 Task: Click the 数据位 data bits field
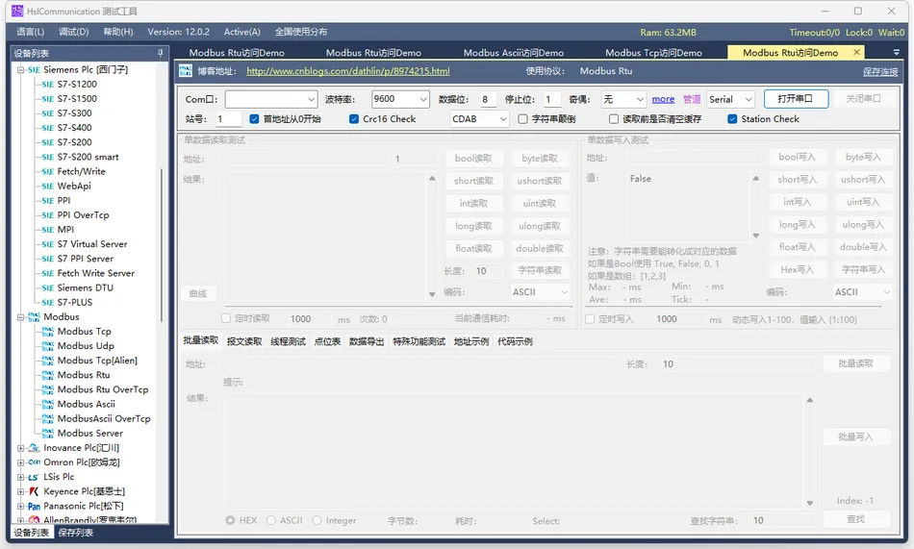pyautogui.click(x=488, y=99)
